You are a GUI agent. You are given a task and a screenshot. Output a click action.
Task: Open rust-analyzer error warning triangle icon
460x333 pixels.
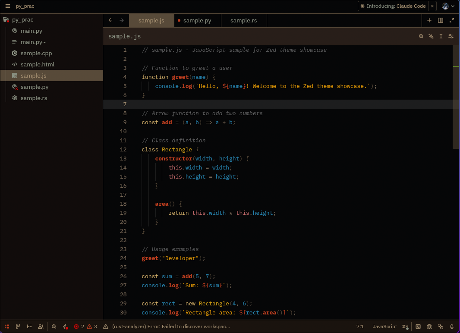(106, 327)
